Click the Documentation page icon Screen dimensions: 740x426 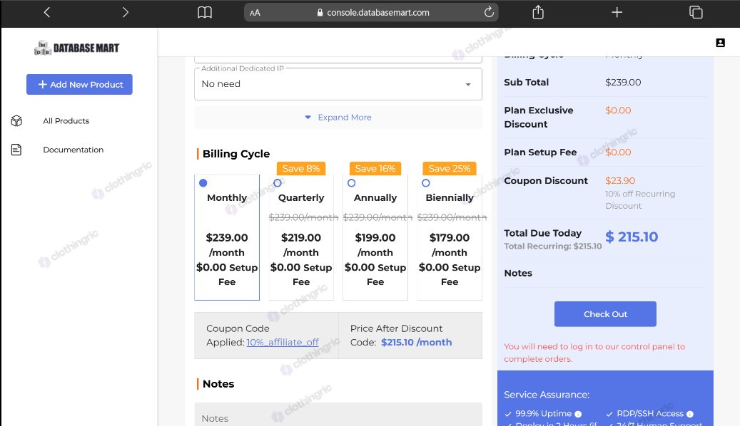[16, 150]
